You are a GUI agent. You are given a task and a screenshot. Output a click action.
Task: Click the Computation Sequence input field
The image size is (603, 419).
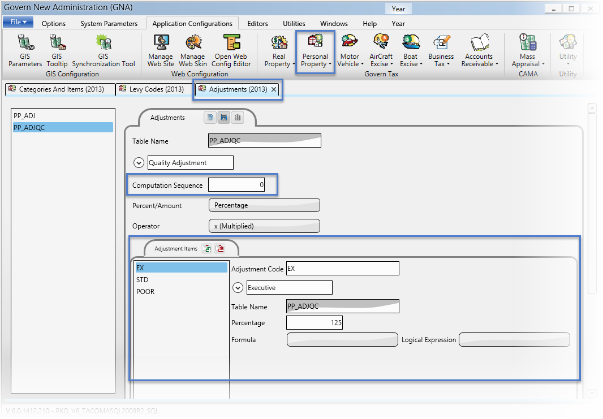coord(237,185)
